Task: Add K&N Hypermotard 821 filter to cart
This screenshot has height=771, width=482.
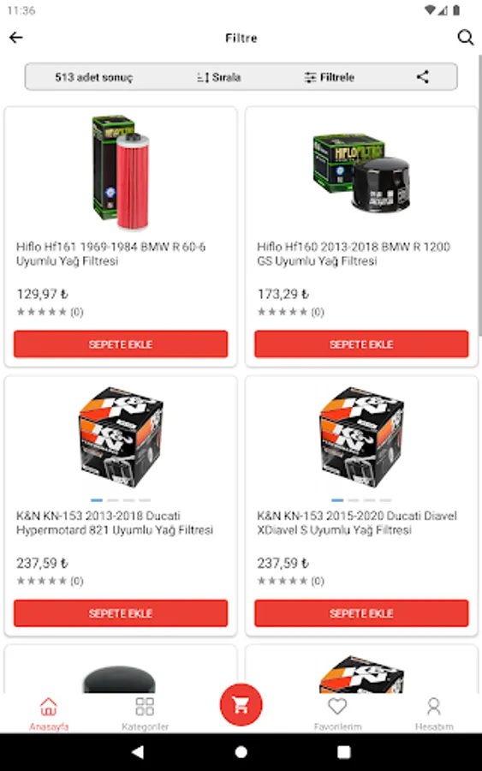Action: click(x=121, y=613)
